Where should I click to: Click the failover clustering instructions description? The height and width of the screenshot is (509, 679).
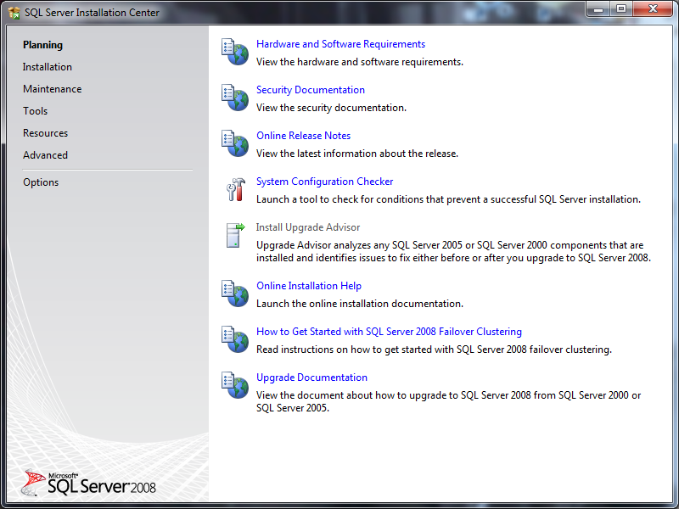point(434,350)
